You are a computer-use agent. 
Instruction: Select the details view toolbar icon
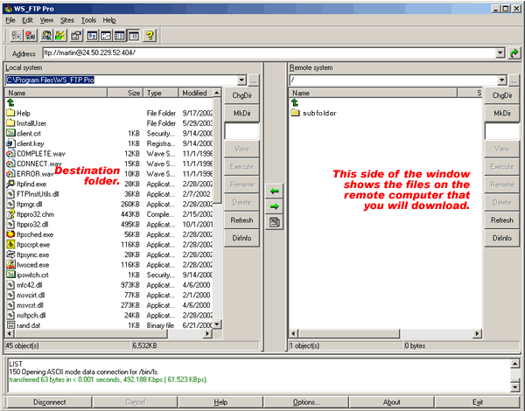click(134, 36)
